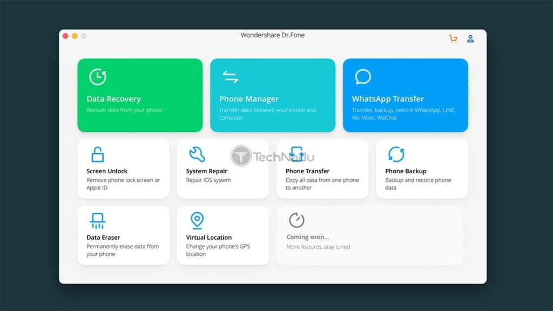Click the "Coming soon..." label

click(x=307, y=237)
